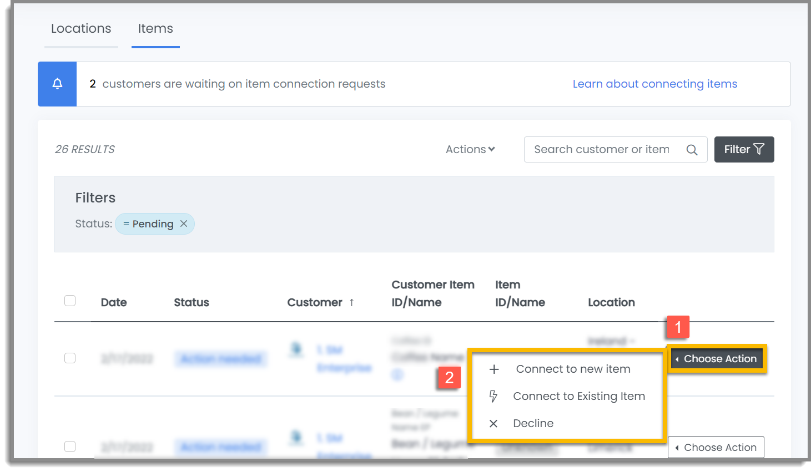Image resolution: width=811 pixels, height=472 pixels.
Task: Click the plus icon beside Connect to new item
Action: click(494, 369)
